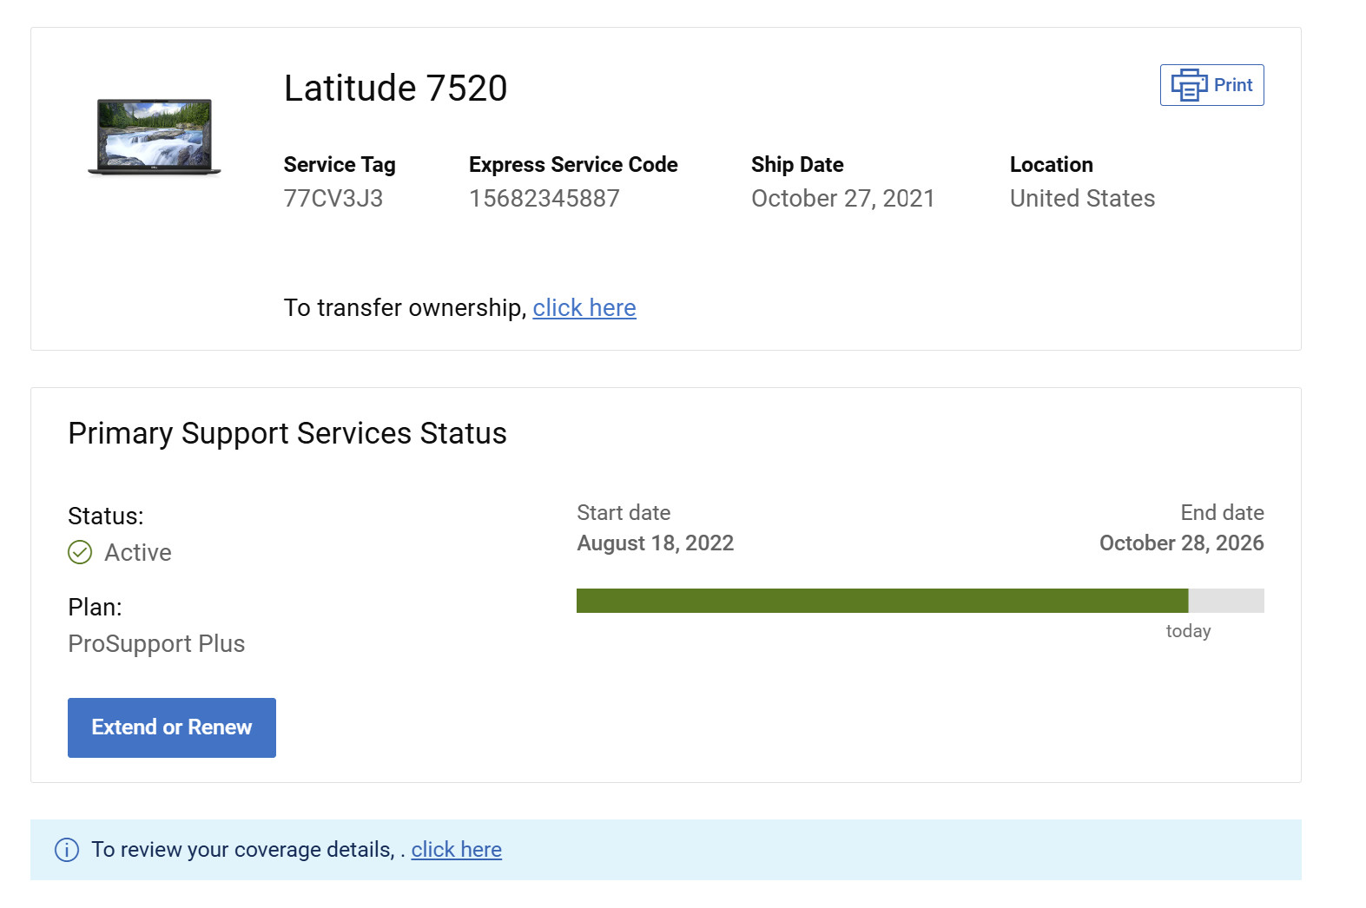Click the start date August 18, 2022
Screen dimensions: 1366x908
(x=656, y=543)
